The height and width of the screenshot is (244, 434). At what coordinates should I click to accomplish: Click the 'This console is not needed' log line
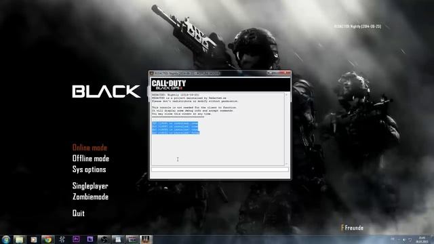pyautogui.click(x=195, y=107)
